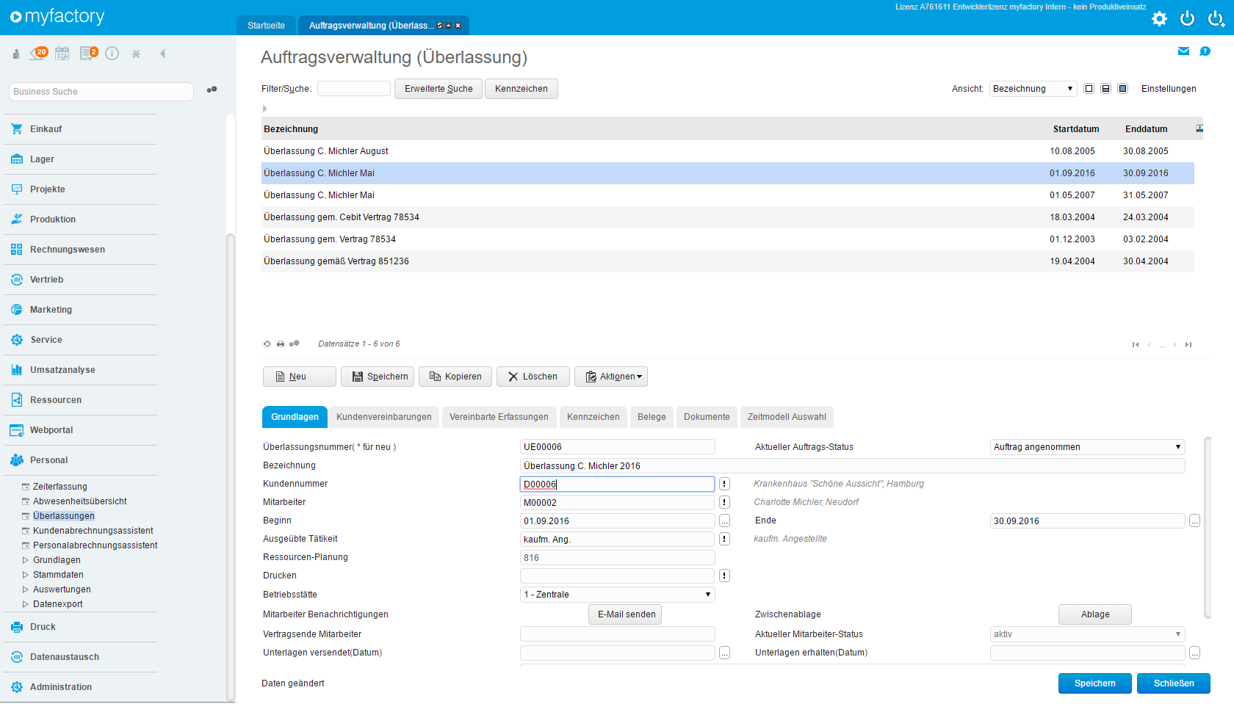
Task: Open task list icon with badge 2
Action: [x=88, y=54]
